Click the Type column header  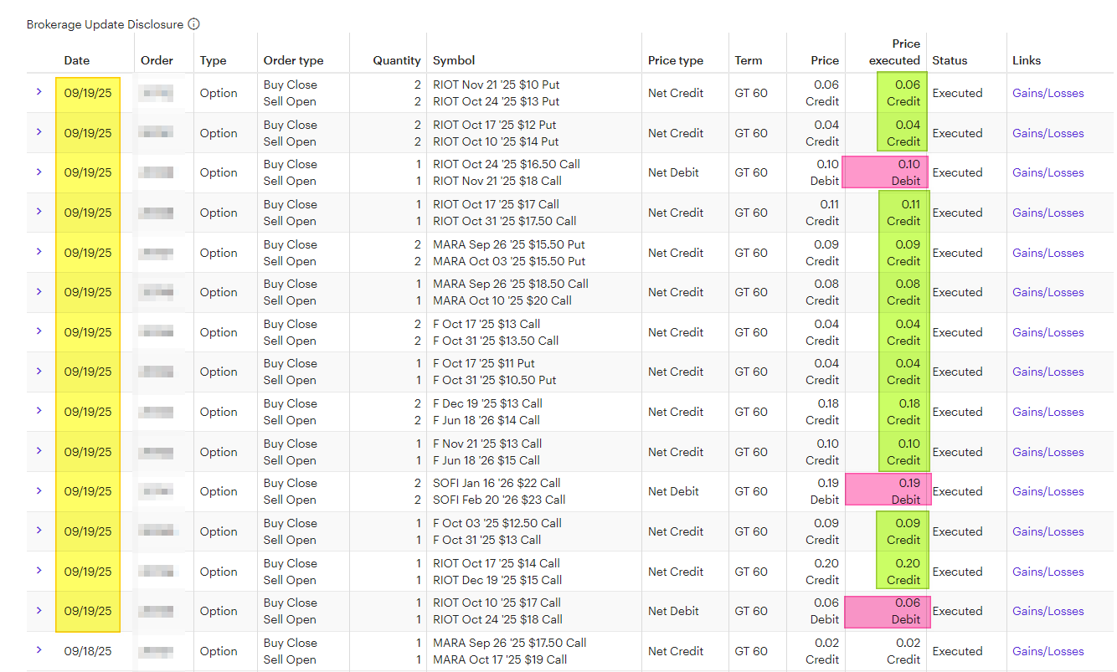[x=214, y=60]
